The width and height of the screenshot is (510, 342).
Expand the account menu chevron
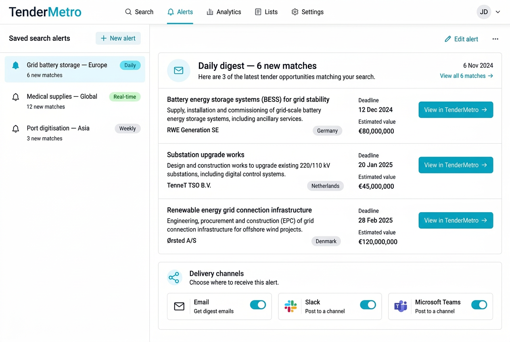tap(498, 12)
